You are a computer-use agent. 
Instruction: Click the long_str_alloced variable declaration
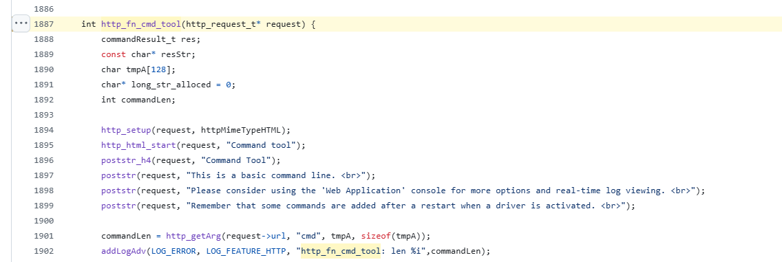pos(164,85)
